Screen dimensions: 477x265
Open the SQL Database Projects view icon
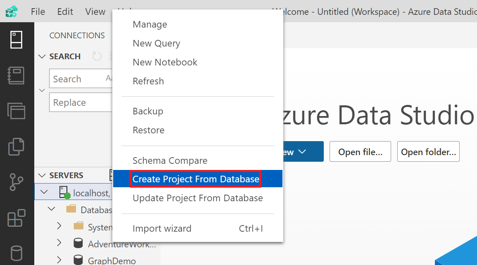click(x=17, y=147)
